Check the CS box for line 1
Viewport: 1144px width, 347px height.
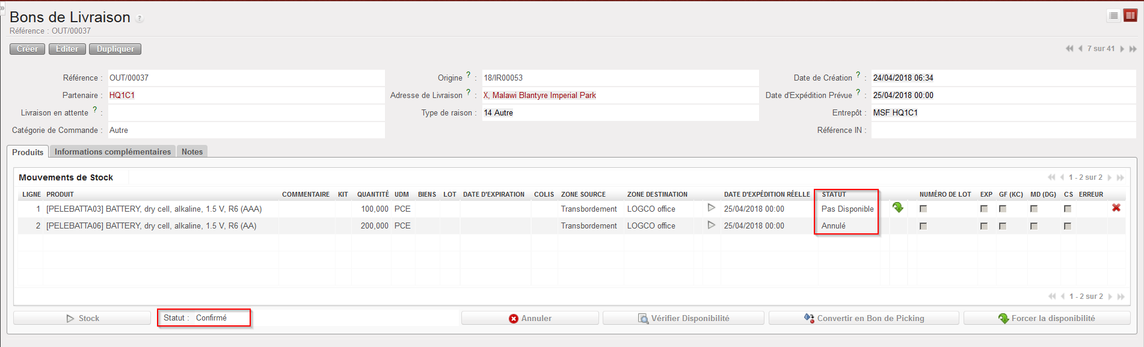pyautogui.click(x=1068, y=209)
